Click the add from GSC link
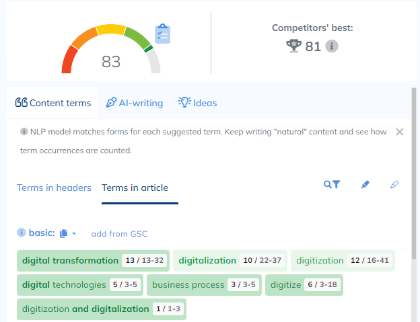Viewport: 420px width, 322px height. tap(119, 234)
